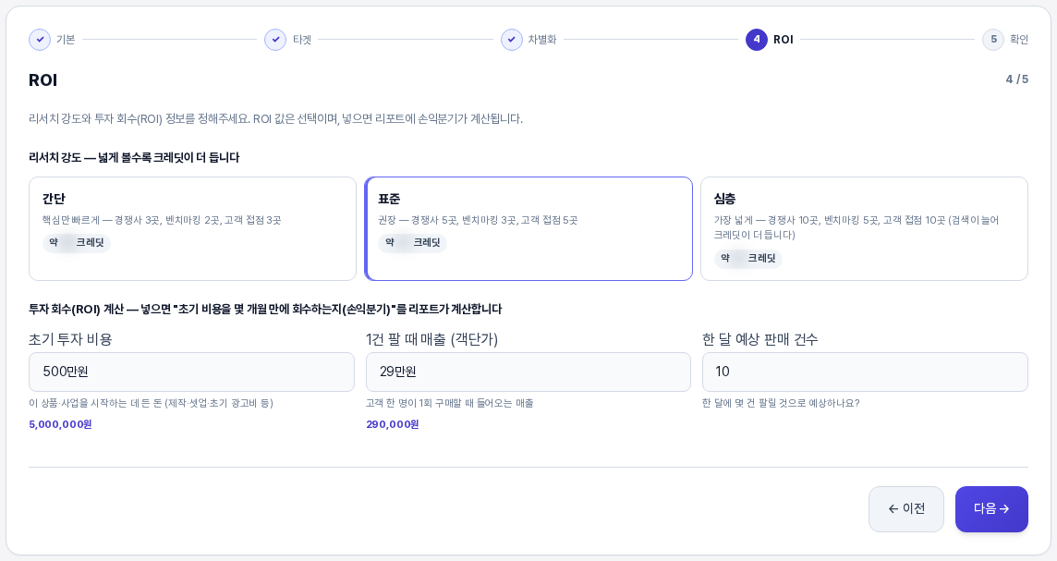Click the ROI page heading
The height and width of the screenshot is (561, 1057).
pos(43,80)
